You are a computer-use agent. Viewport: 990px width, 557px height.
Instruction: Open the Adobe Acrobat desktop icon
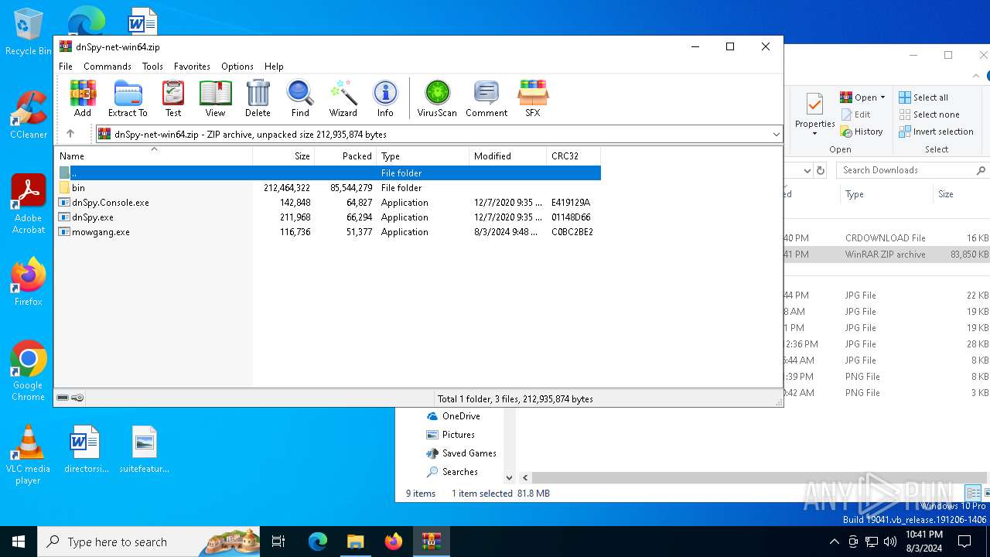click(x=29, y=203)
